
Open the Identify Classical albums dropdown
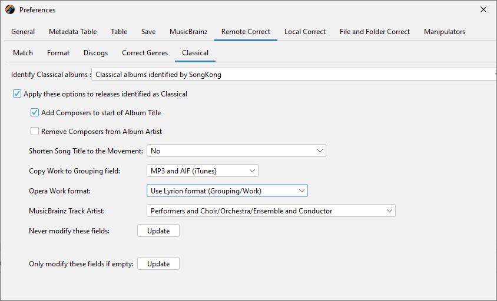[x=293, y=75]
